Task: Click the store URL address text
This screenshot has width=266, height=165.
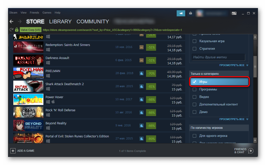Action: click(x=112, y=30)
